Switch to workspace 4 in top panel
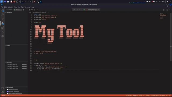 (x=31, y=2)
